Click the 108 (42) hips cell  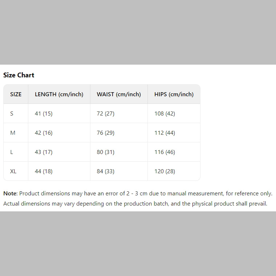click(x=165, y=114)
